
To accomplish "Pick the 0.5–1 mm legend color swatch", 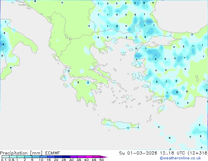I will (x=13, y=157).
